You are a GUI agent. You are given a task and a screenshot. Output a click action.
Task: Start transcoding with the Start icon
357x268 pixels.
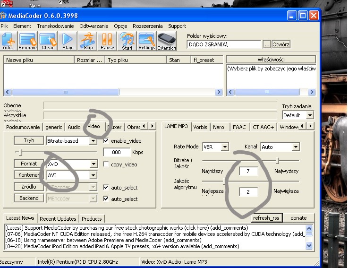pyautogui.click(x=127, y=41)
